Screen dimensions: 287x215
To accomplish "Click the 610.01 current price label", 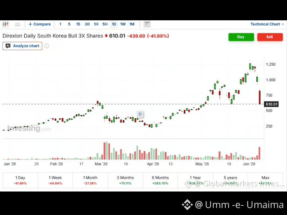I will pos(271,104).
